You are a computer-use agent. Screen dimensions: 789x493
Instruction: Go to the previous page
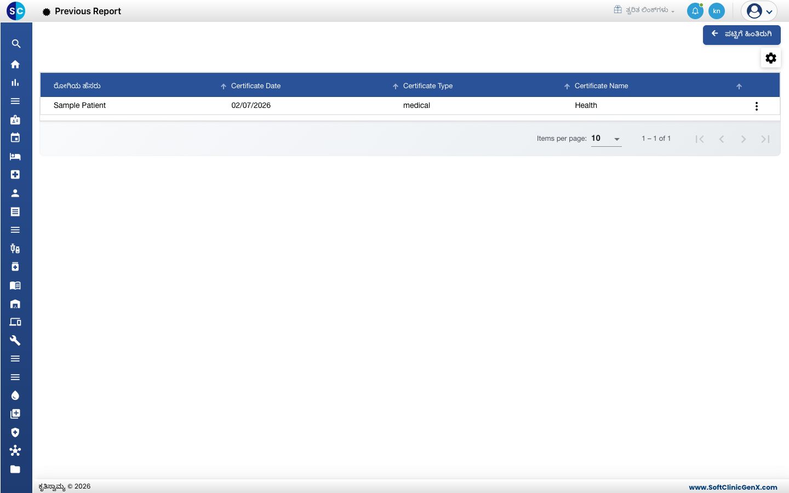pyautogui.click(x=722, y=139)
